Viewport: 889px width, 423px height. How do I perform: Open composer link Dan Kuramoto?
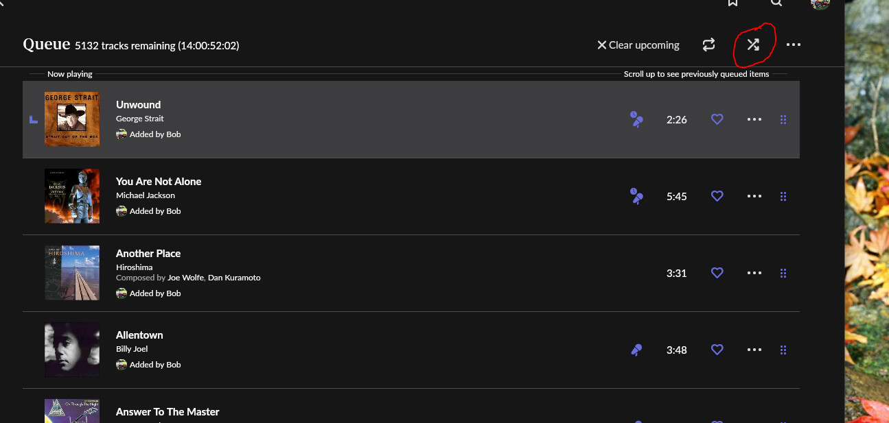coord(234,278)
